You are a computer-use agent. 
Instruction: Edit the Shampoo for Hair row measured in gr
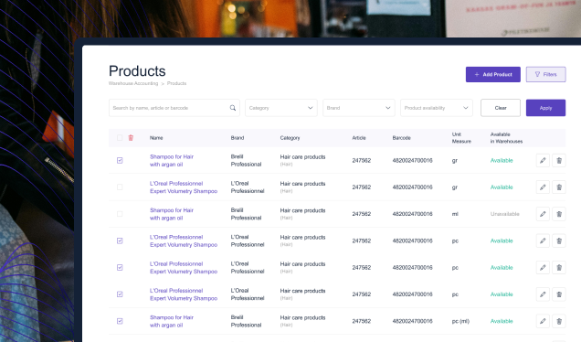click(543, 161)
